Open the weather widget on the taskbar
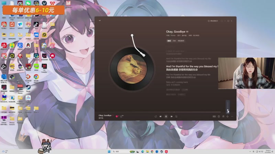The image size is (275, 154). 5,151
